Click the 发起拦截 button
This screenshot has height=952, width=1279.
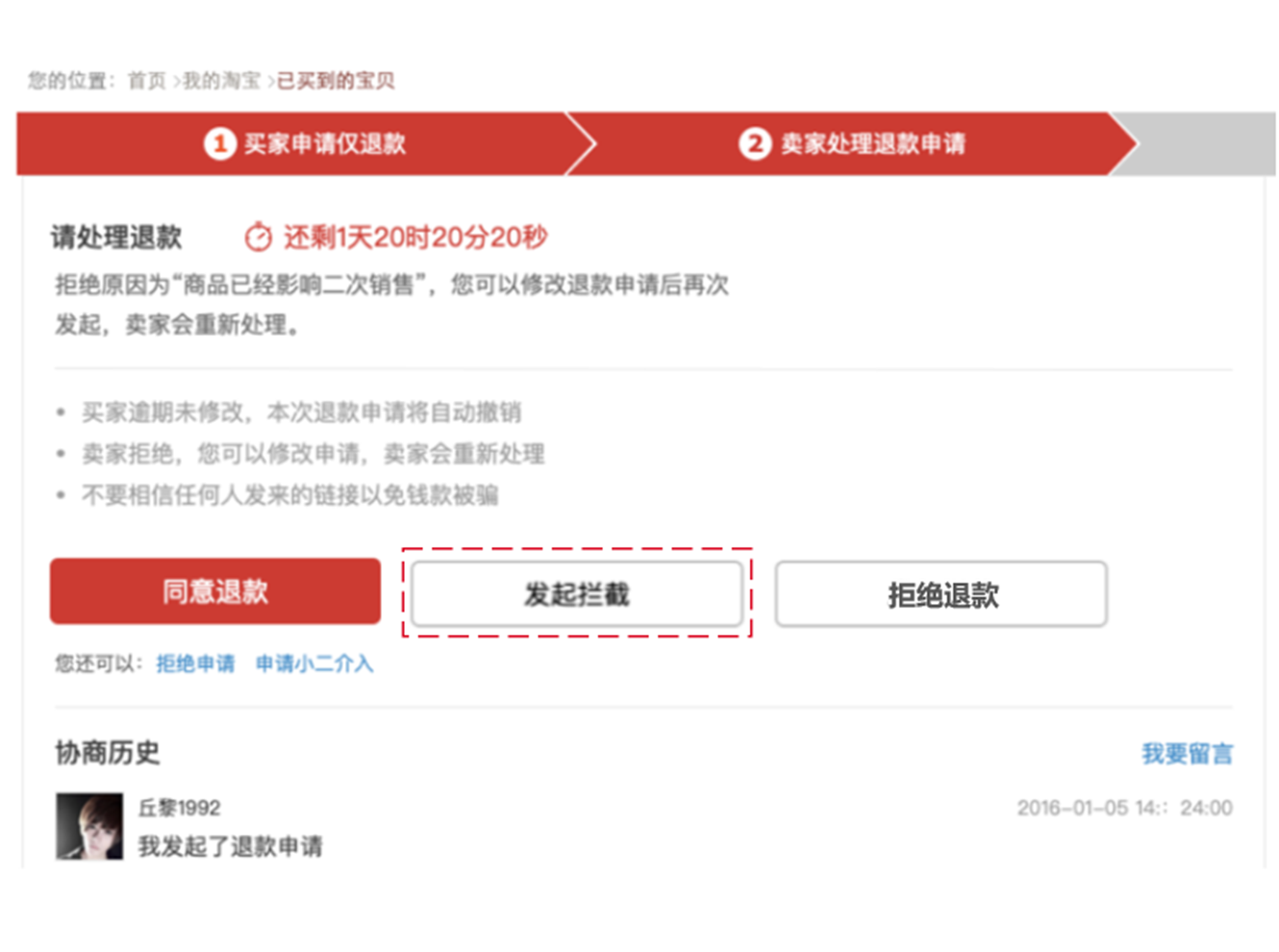pyautogui.click(x=577, y=594)
